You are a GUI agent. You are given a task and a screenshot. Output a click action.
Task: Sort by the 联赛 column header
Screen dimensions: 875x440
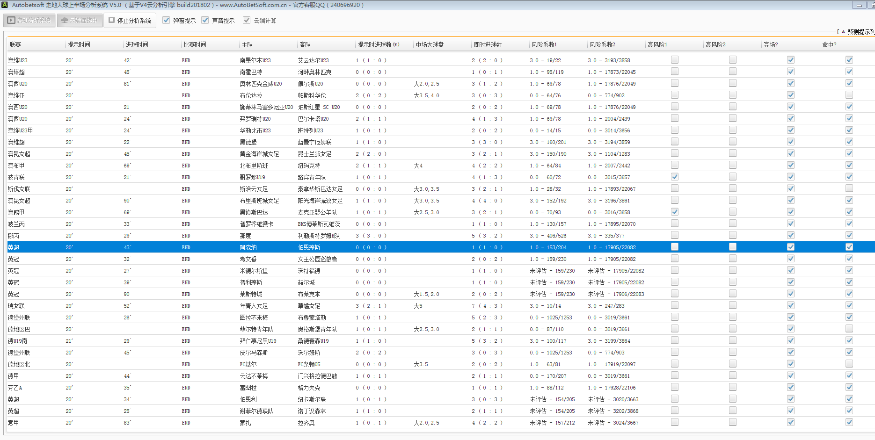pyautogui.click(x=15, y=45)
